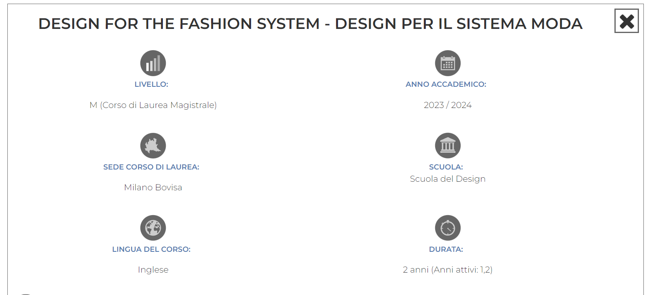Click the Scuola del Design text
Viewport: 652px width, 295px height.
(447, 179)
